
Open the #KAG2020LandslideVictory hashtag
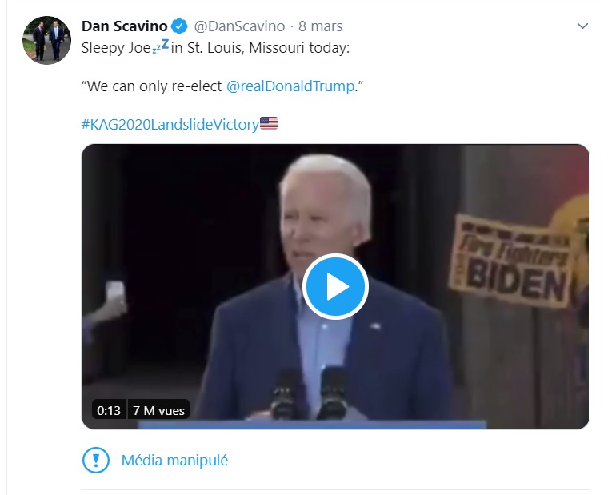click(170, 124)
